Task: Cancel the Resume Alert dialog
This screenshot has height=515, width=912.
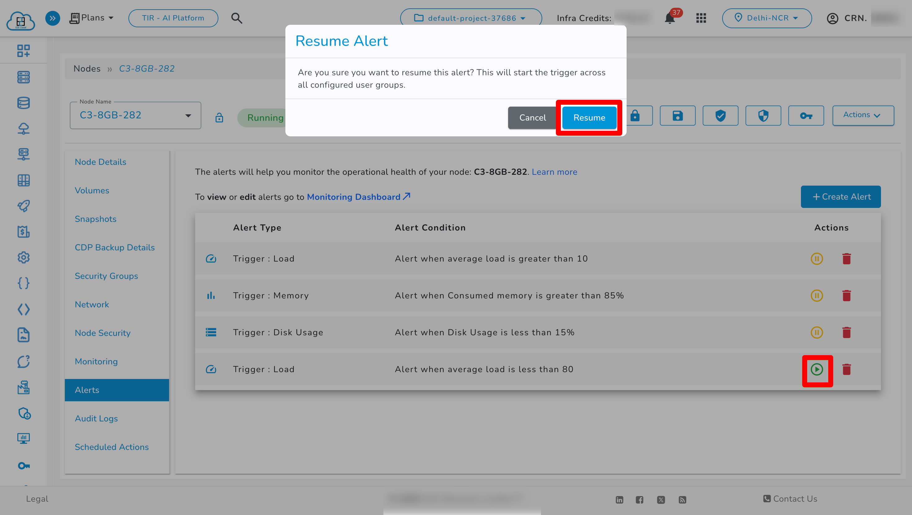Action: click(532, 118)
